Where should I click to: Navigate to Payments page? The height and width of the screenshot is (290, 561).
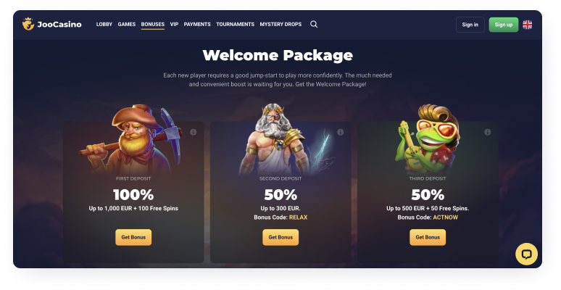[x=197, y=25]
